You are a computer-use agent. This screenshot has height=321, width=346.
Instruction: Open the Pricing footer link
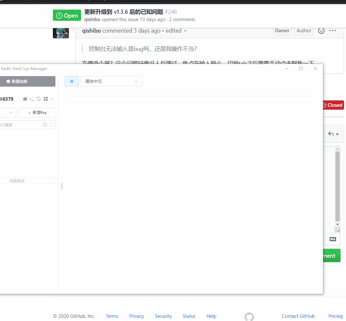coord(335,316)
